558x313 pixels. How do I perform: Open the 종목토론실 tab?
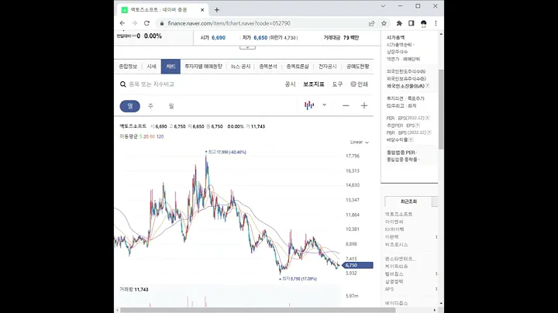(297, 67)
